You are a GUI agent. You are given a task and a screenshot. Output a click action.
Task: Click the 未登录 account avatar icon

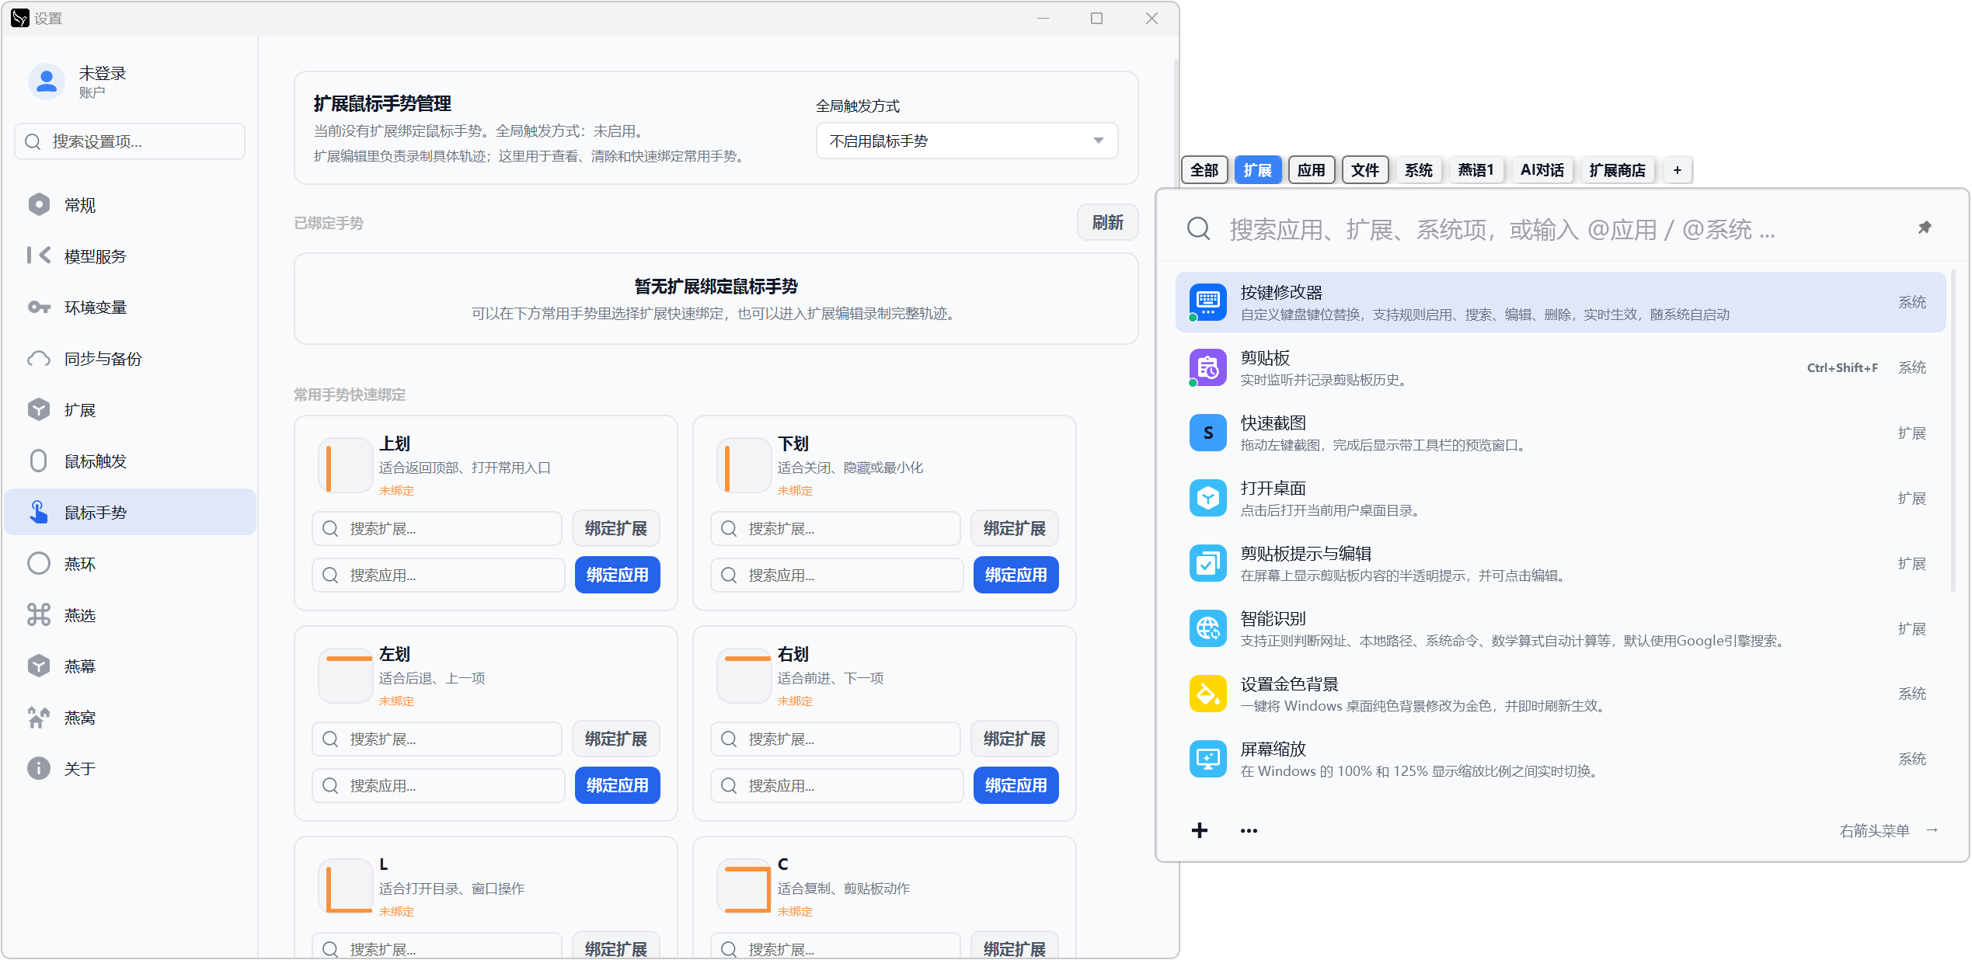[x=47, y=81]
